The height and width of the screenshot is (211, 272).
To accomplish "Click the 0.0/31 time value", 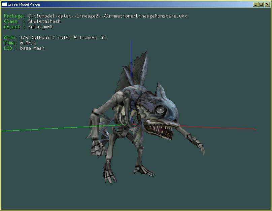I will [28, 43].
